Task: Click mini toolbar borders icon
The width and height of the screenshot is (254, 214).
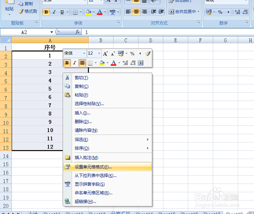Action: tap(90, 63)
